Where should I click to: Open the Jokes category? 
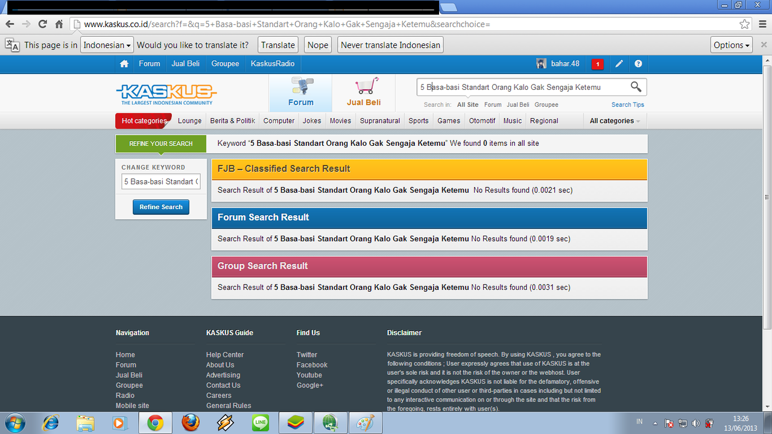click(312, 121)
